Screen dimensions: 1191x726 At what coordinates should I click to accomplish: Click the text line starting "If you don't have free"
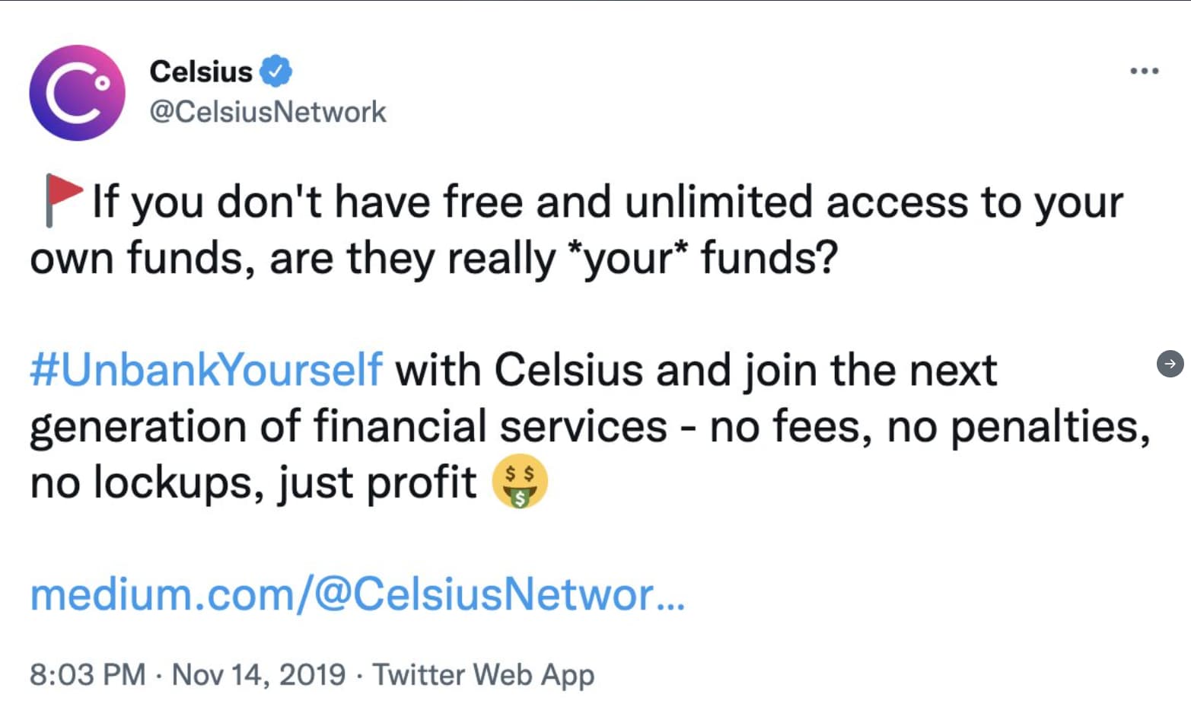point(607,202)
